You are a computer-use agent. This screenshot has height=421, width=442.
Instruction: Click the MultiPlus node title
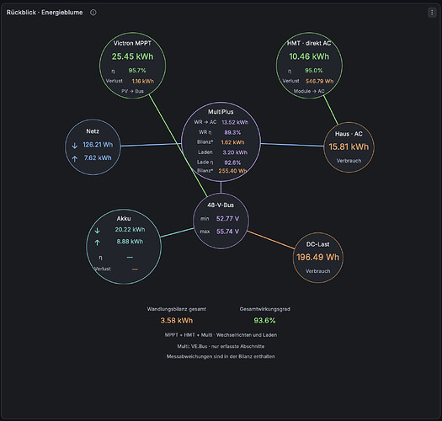[221, 112]
